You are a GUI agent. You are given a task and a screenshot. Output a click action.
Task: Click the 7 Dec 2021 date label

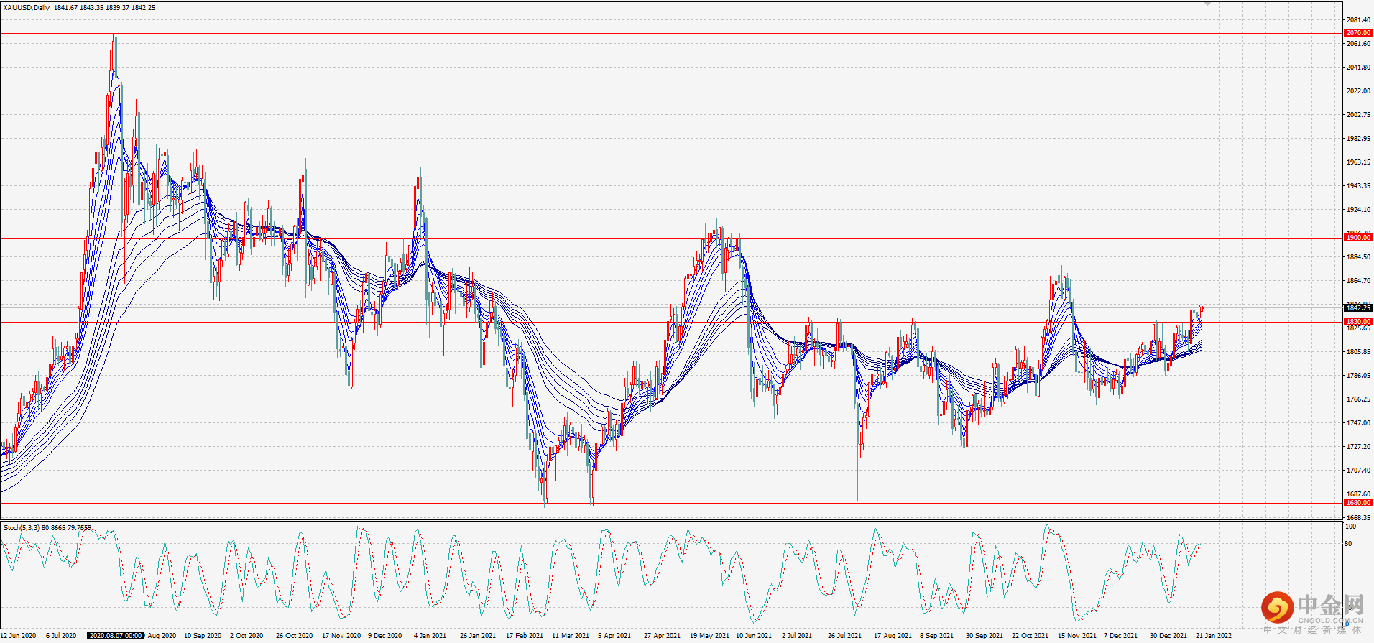[1120, 636]
